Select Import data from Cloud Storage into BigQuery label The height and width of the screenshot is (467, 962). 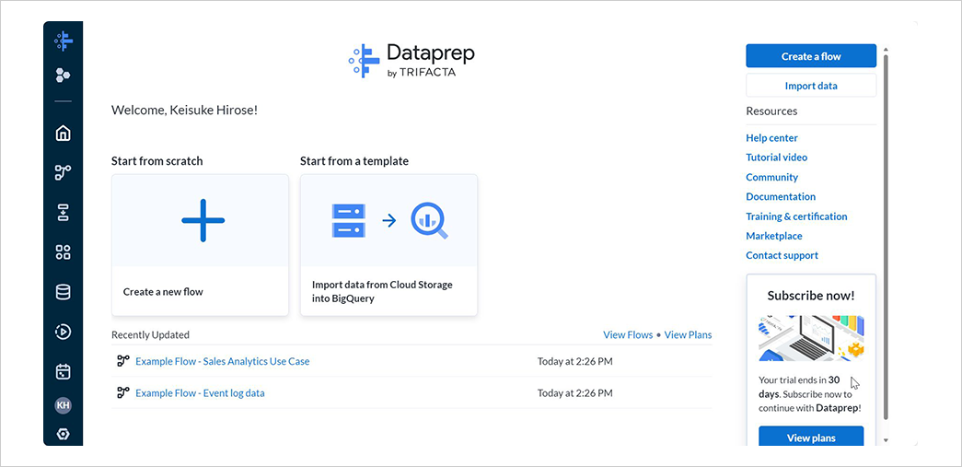point(382,292)
